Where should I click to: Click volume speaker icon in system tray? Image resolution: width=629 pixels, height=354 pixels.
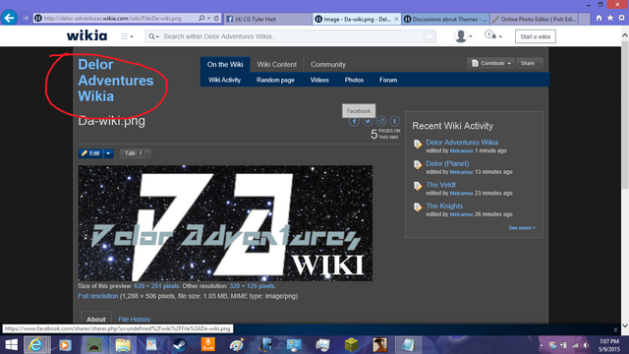pos(586,345)
